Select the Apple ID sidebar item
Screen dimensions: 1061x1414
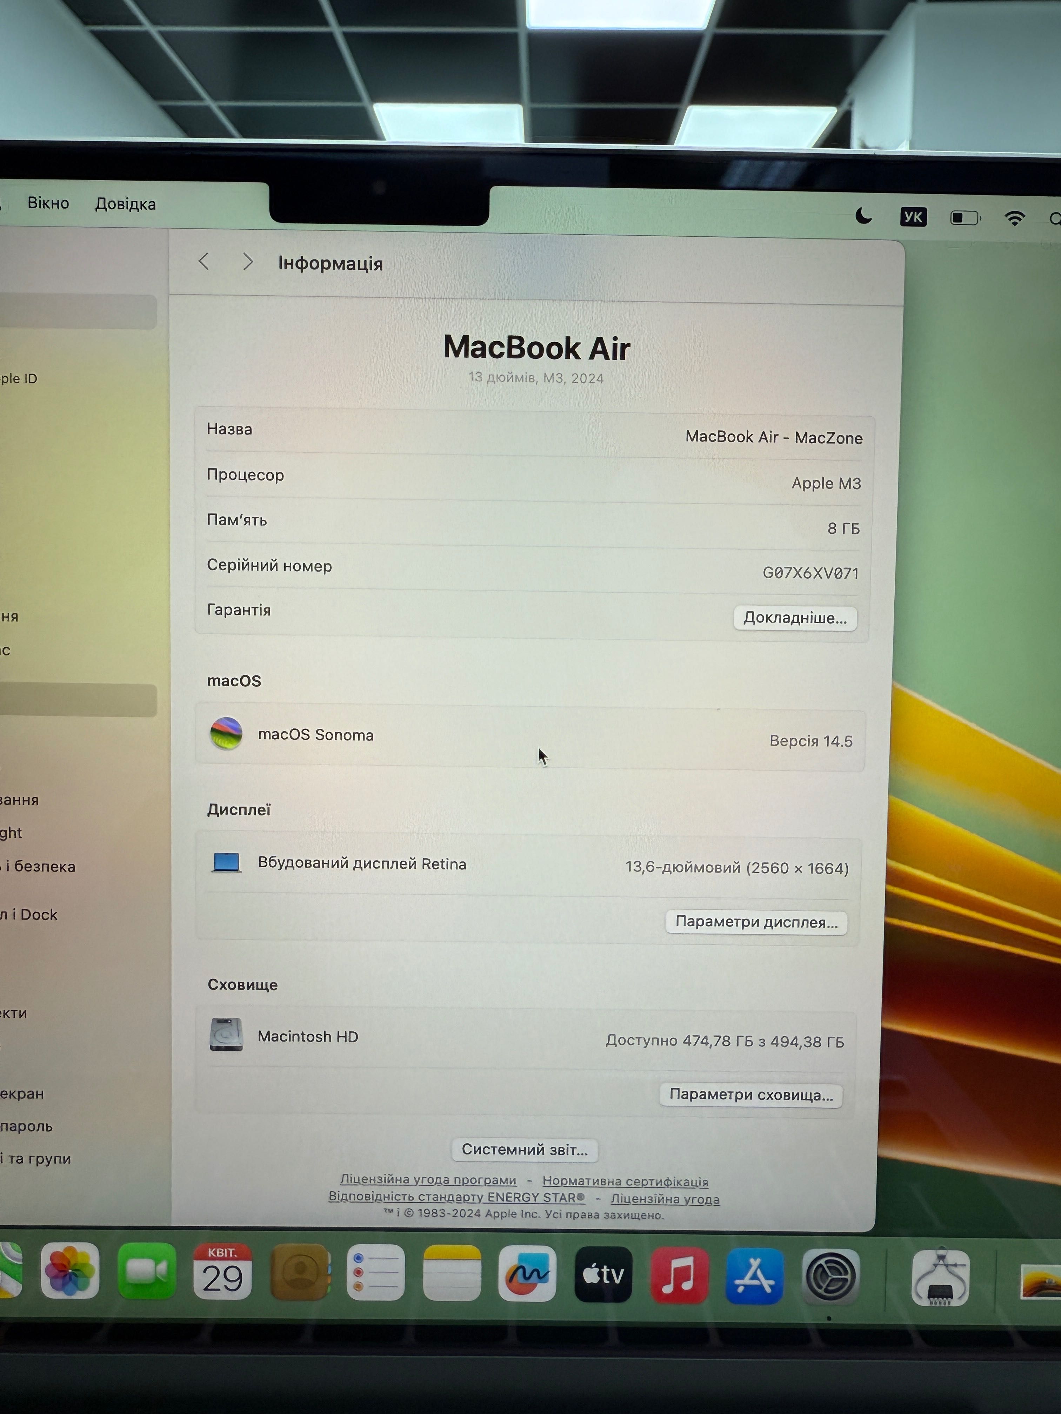coord(19,378)
